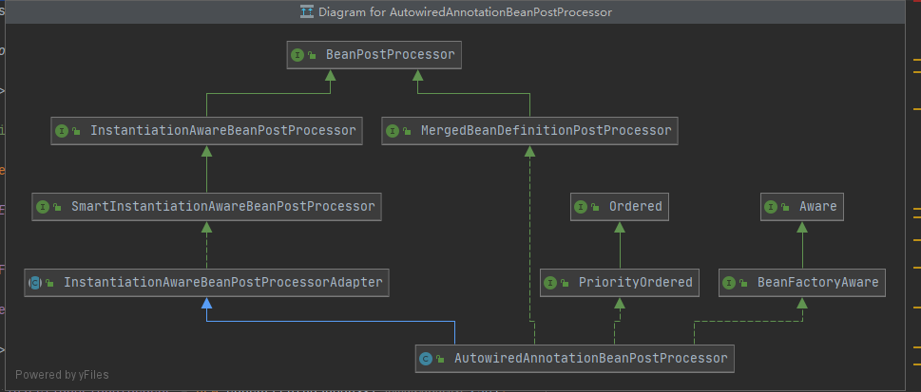This screenshot has height=392, width=921.
Task: Click the interface icon on BeanPostProcessor
Action: click(x=297, y=55)
